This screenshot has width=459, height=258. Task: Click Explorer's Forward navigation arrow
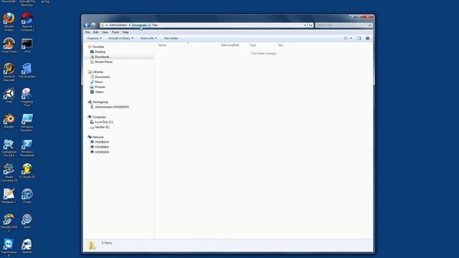point(93,25)
